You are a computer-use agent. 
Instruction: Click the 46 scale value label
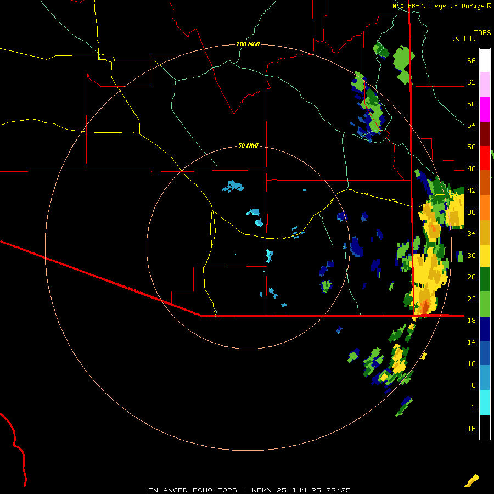tap(471, 169)
